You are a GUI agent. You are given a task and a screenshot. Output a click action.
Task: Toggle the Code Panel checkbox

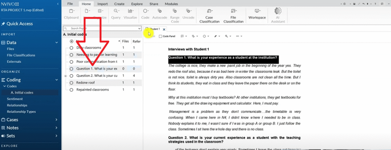point(160,36)
